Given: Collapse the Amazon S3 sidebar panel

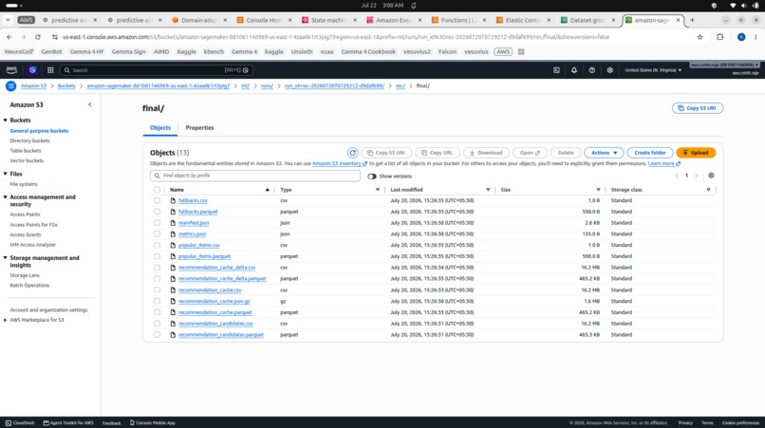Looking at the screenshot, I should click(x=90, y=104).
